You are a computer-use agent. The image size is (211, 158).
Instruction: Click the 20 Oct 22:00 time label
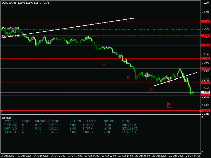109,156
